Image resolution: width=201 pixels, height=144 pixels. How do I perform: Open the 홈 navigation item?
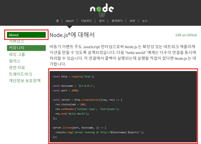(58, 21)
